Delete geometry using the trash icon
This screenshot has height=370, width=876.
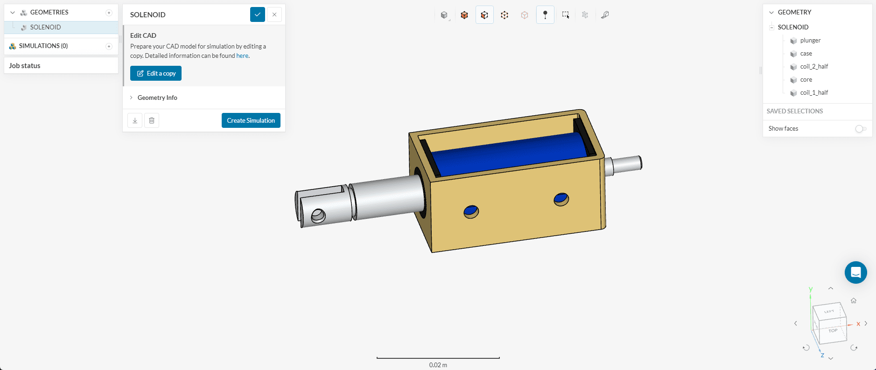click(x=152, y=120)
